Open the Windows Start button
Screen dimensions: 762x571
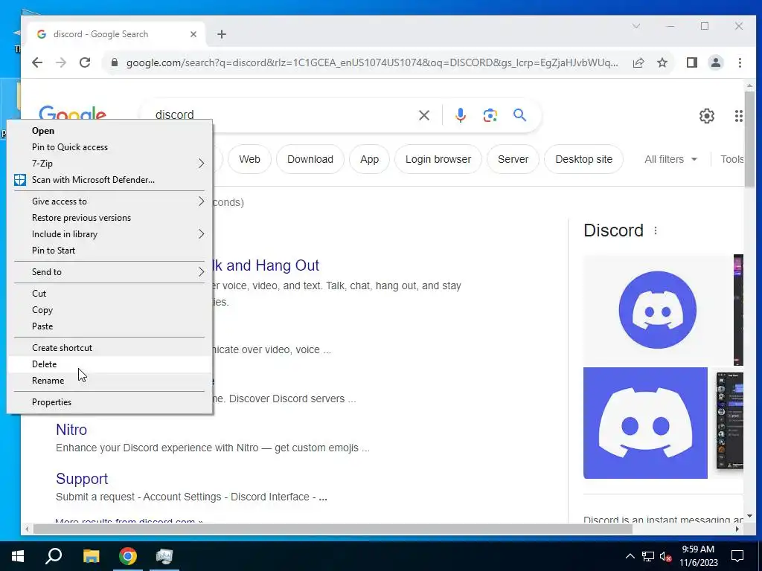pyautogui.click(x=18, y=556)
